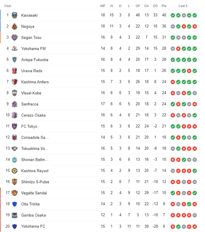This screenshot has height=232, width=205.
Task: Open the Avispa Fukuoka team page
Action: tap(35, 60)
